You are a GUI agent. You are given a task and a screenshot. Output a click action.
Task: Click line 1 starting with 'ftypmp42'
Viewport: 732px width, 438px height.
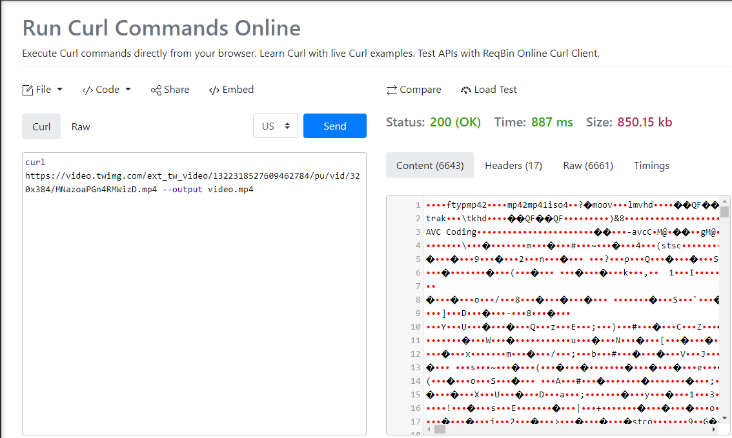[x=573, y=204]
